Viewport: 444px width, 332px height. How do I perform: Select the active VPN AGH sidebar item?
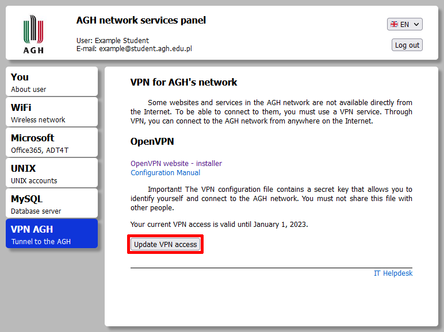52,234
